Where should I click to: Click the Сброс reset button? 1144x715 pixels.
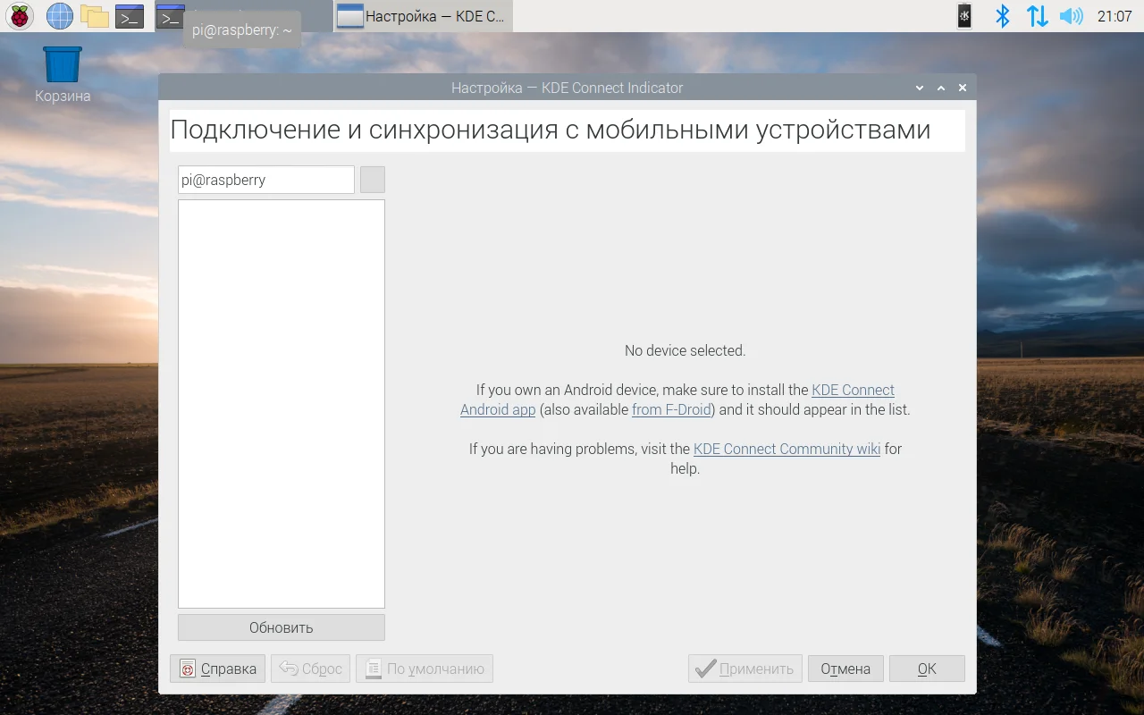(x=310, y=669)
